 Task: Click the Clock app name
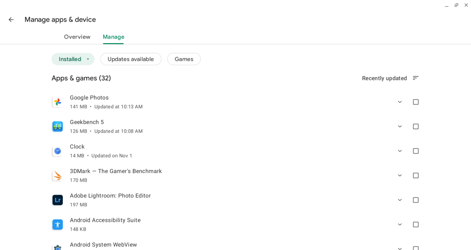(x=77, y=147)
